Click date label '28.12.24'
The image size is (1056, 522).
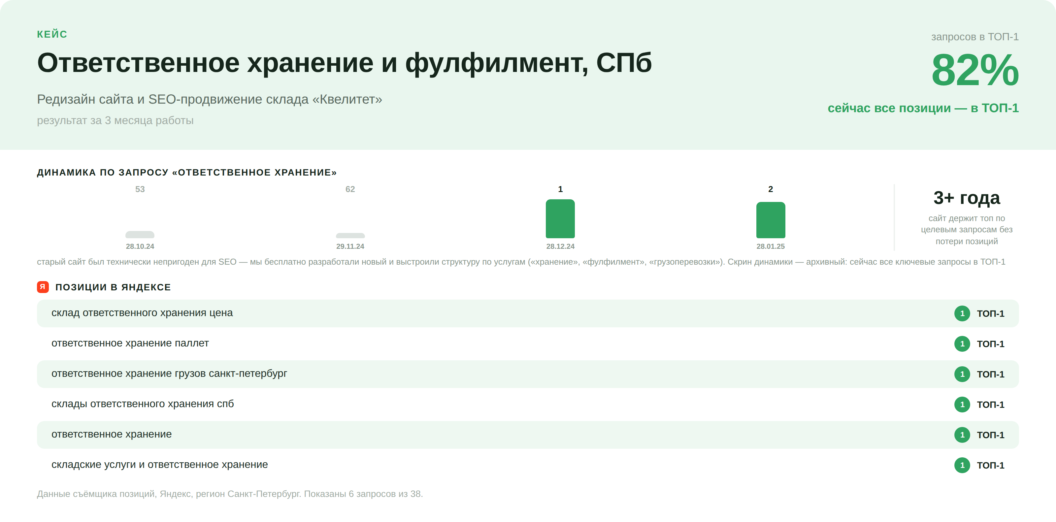coord(560,246)
